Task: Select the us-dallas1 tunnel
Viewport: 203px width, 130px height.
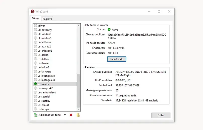Action: pyautogui.click(x=55, y=55)
